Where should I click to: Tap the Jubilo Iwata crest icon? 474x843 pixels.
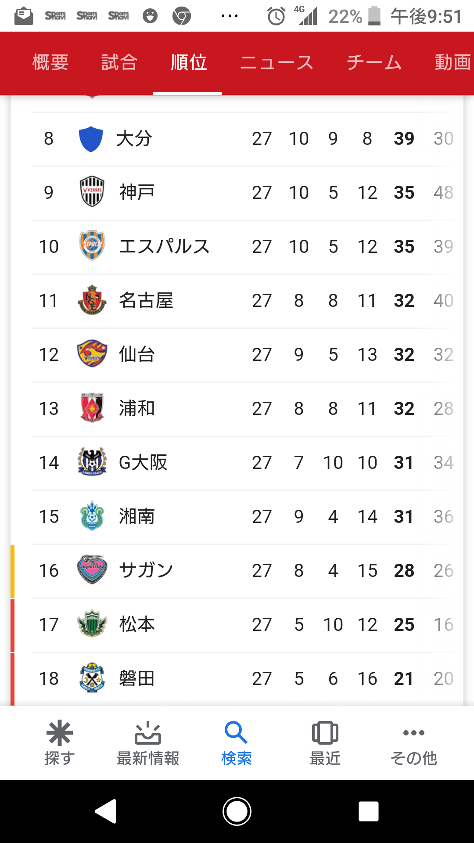coord(92,678)
